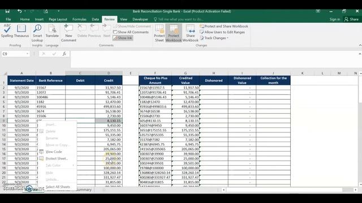Viewport: 362px width, 203px height.
Task: Open the File tab
Action: tap(8, 19)
